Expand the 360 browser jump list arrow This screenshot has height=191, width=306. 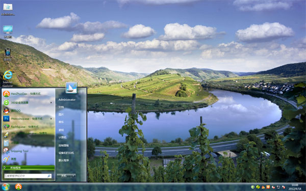(x=52, y=102)
